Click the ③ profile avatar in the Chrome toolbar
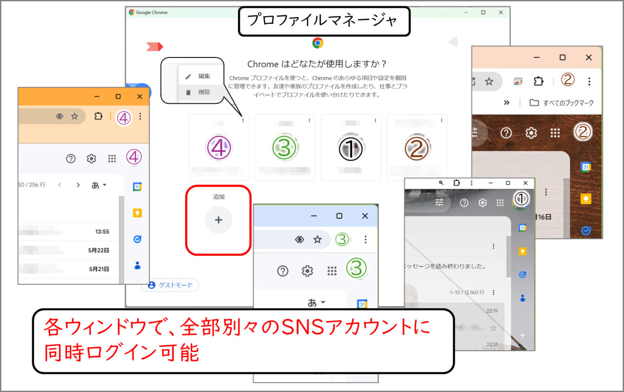This screenshot has width=624, height=392. click(343, 239)
